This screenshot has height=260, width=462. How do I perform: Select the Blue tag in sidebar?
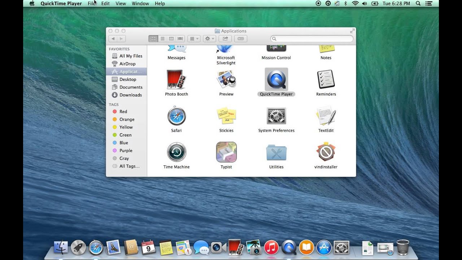pyautogui.click(x=127, y=143)
